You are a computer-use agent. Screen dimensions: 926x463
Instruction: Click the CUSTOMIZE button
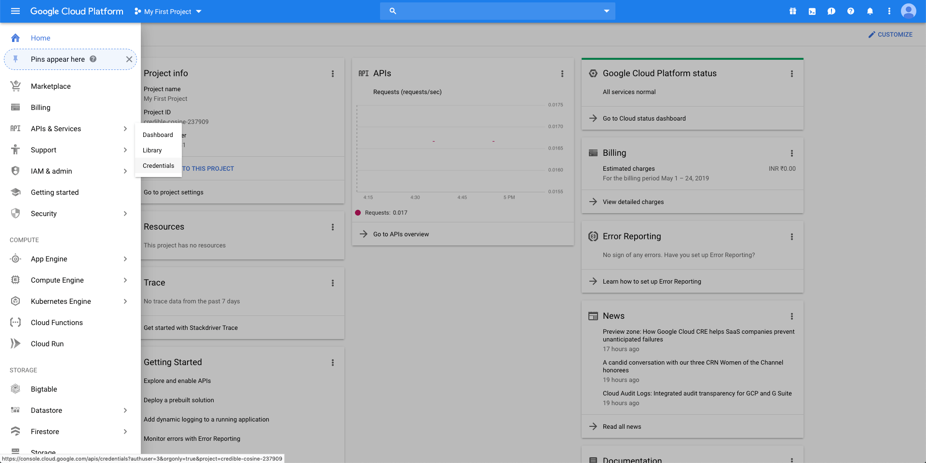point(890,35)
